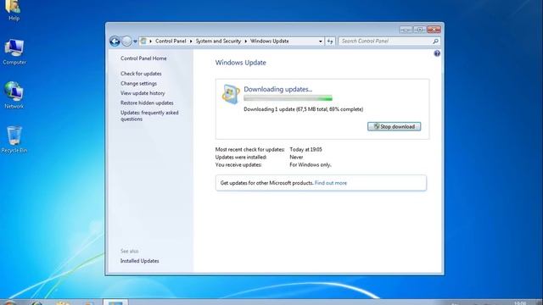Click Updates were installed label

pyautogui.click(x=241, y=158)
